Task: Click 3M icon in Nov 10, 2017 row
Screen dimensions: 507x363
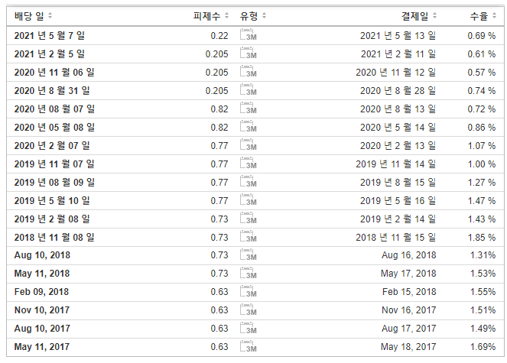Action: (249, 310)
